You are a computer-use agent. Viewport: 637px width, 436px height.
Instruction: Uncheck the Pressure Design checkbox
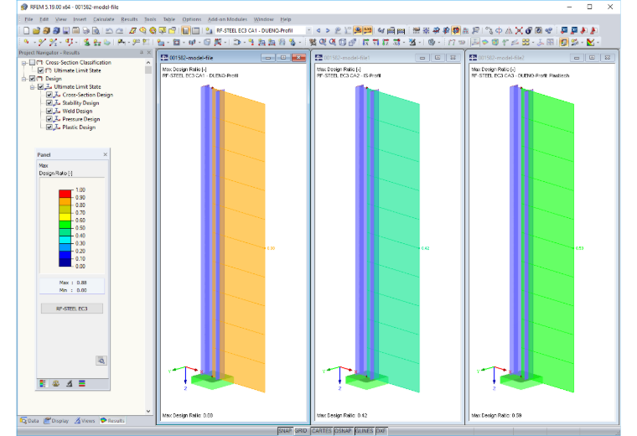pos(49,119)
